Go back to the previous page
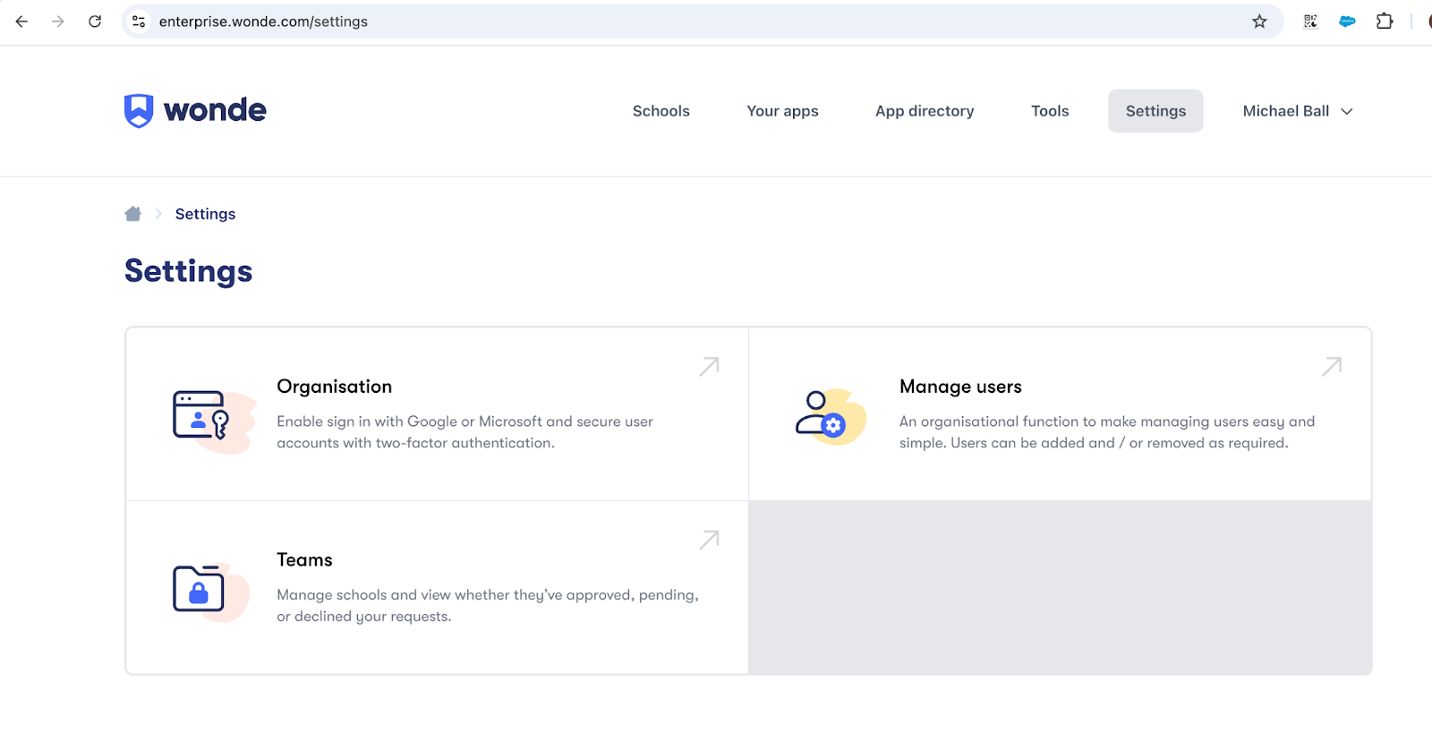The width and height of the screenshot is (1432, 732). [x=21, y=21]
